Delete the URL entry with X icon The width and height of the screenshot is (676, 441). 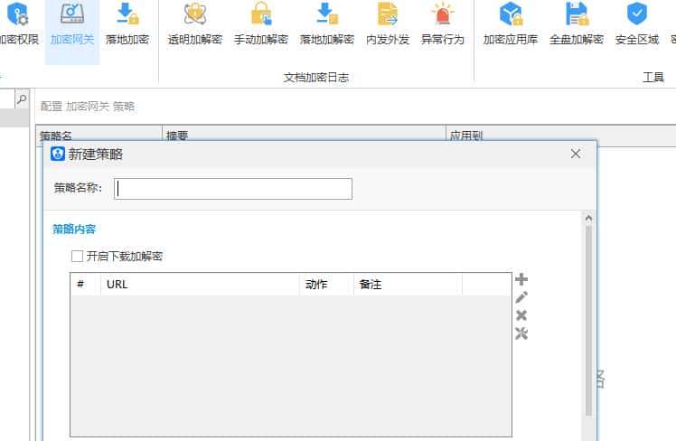click(521, 315)
